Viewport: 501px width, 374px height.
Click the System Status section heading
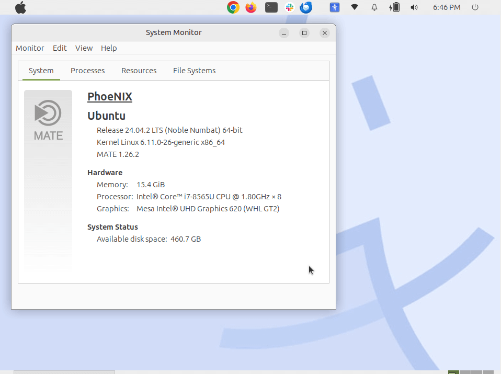click(112, 227)
